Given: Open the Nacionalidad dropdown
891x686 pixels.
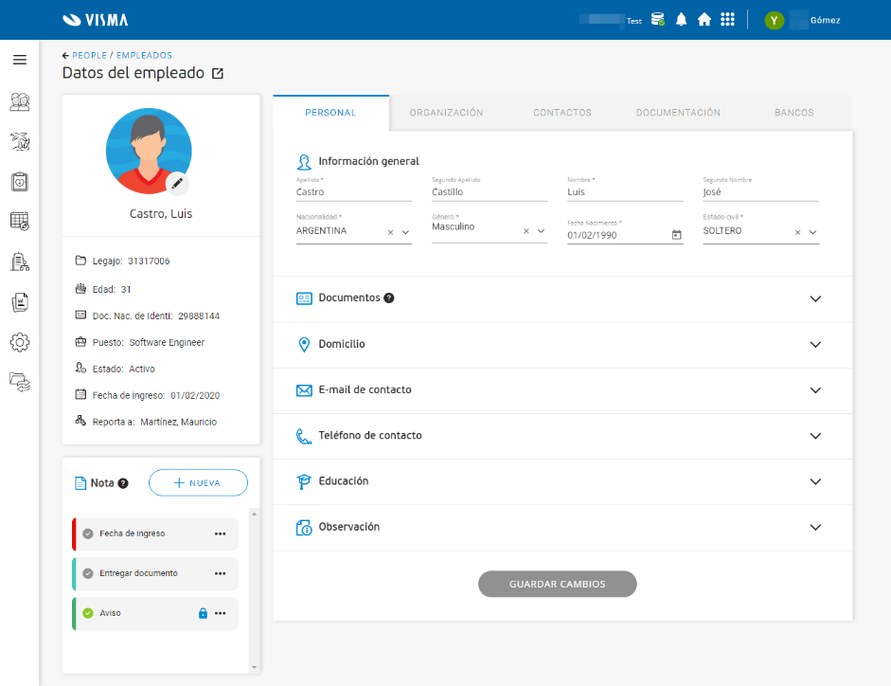Looking at the screenshot, I should (x=405, y=232).
